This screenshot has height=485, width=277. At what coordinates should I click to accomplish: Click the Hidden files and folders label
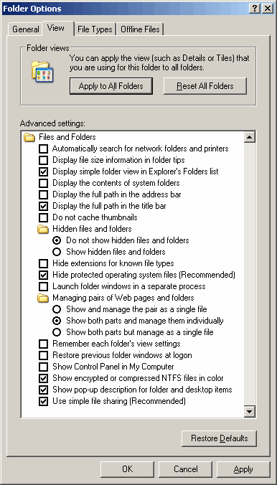coord(92,229)
